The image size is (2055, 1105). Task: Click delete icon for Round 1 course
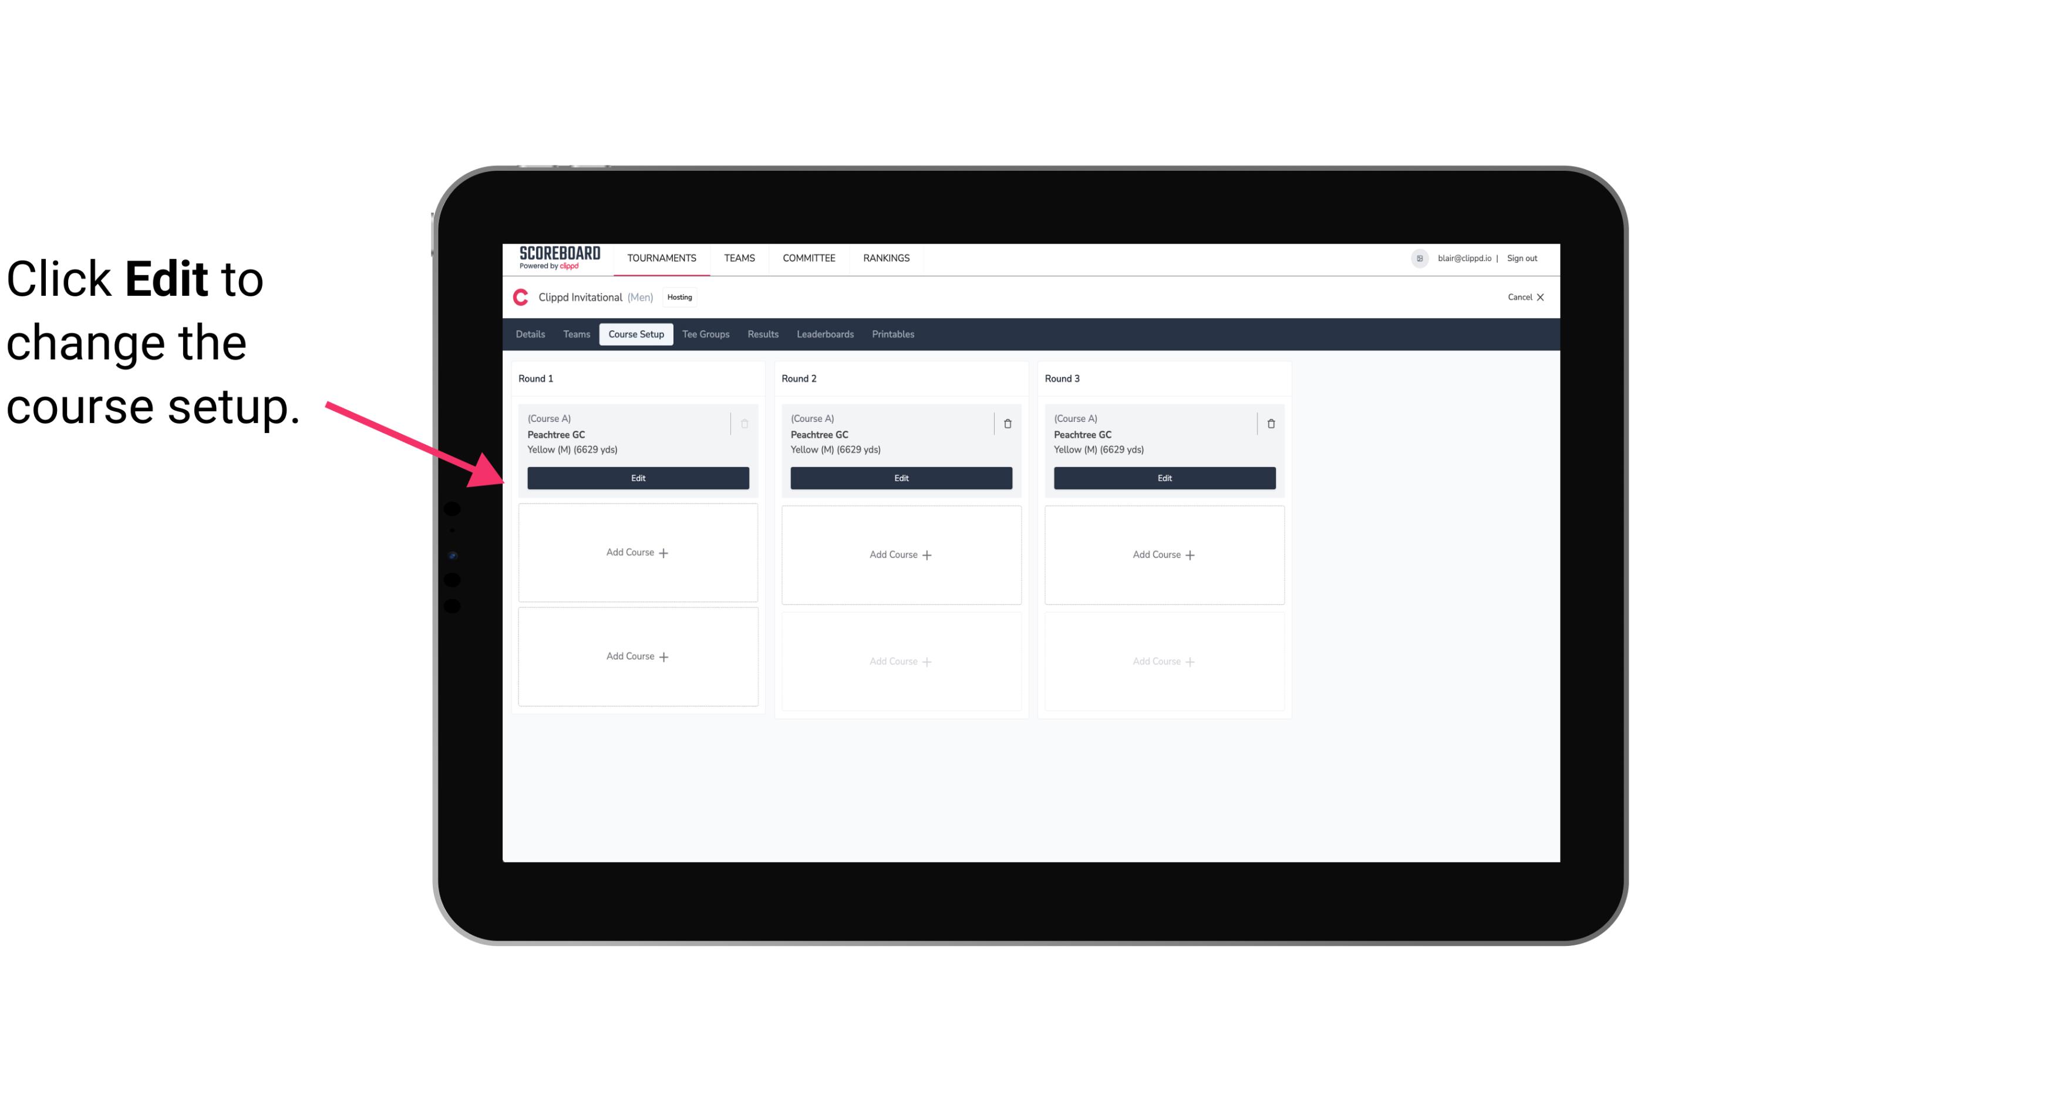pyautogui.click(x=744, y=423)
